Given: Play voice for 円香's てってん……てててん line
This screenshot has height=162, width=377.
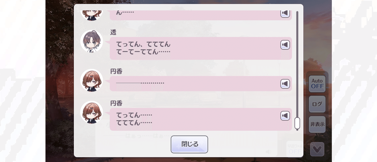Looking at the screenshot, I should point(285,116).
